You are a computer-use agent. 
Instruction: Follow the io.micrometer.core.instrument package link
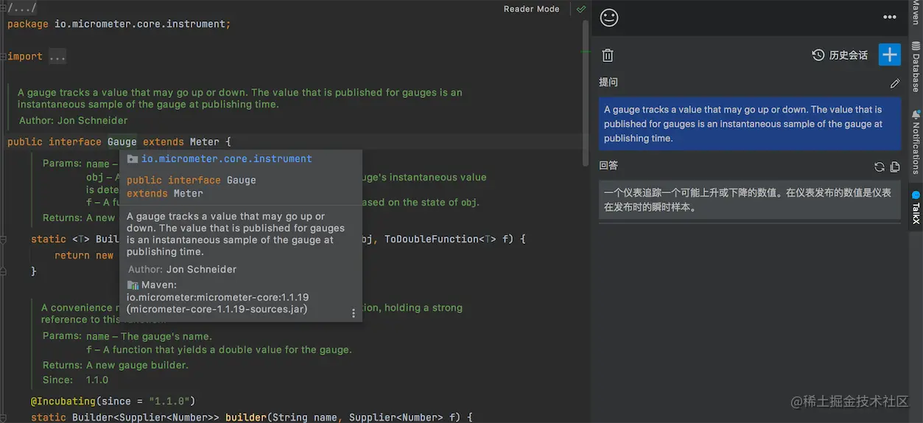click(226, 158)
